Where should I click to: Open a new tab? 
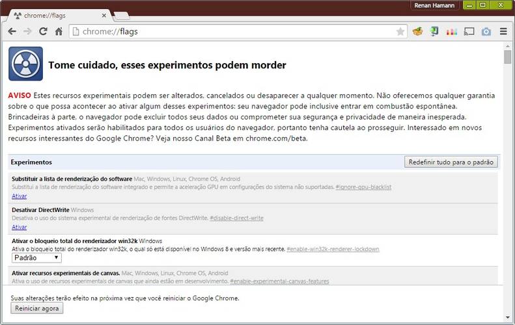122,16
